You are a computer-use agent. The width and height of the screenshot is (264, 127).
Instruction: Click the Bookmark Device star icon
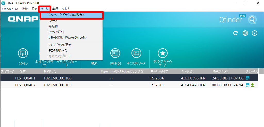163,53
